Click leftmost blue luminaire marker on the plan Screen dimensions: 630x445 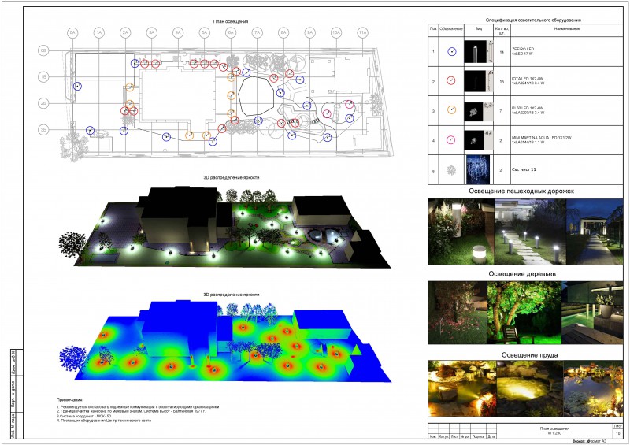click(x=77, y=86)
